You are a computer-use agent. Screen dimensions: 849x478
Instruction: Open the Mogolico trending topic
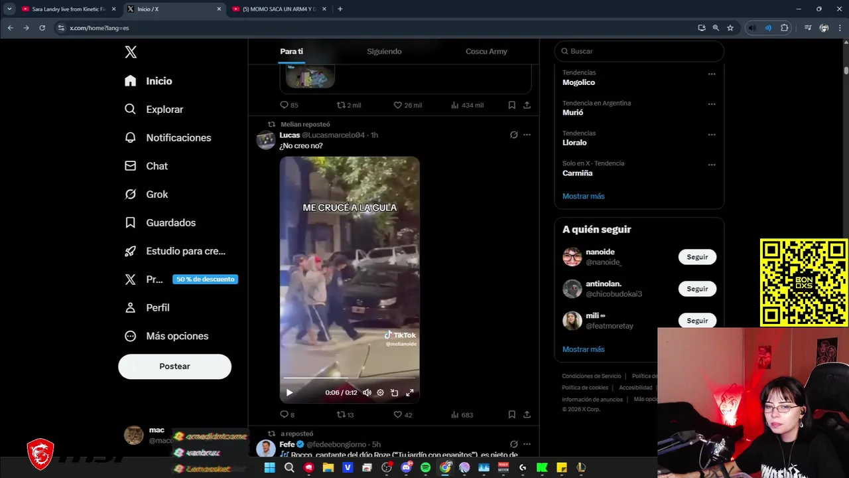(x=578, y=82)
